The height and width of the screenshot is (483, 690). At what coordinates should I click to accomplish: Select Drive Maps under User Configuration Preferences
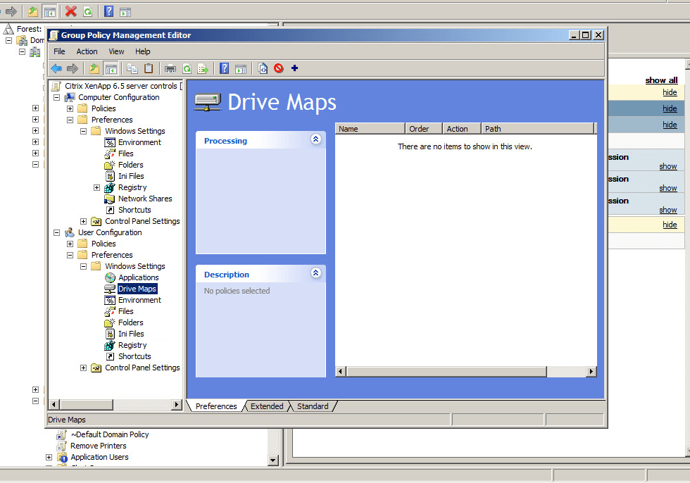pos(137,289)
